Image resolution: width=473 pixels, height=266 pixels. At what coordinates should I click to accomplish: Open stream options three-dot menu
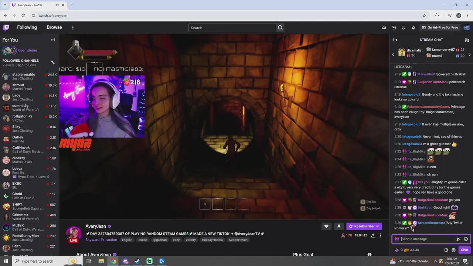pos(381,235)
